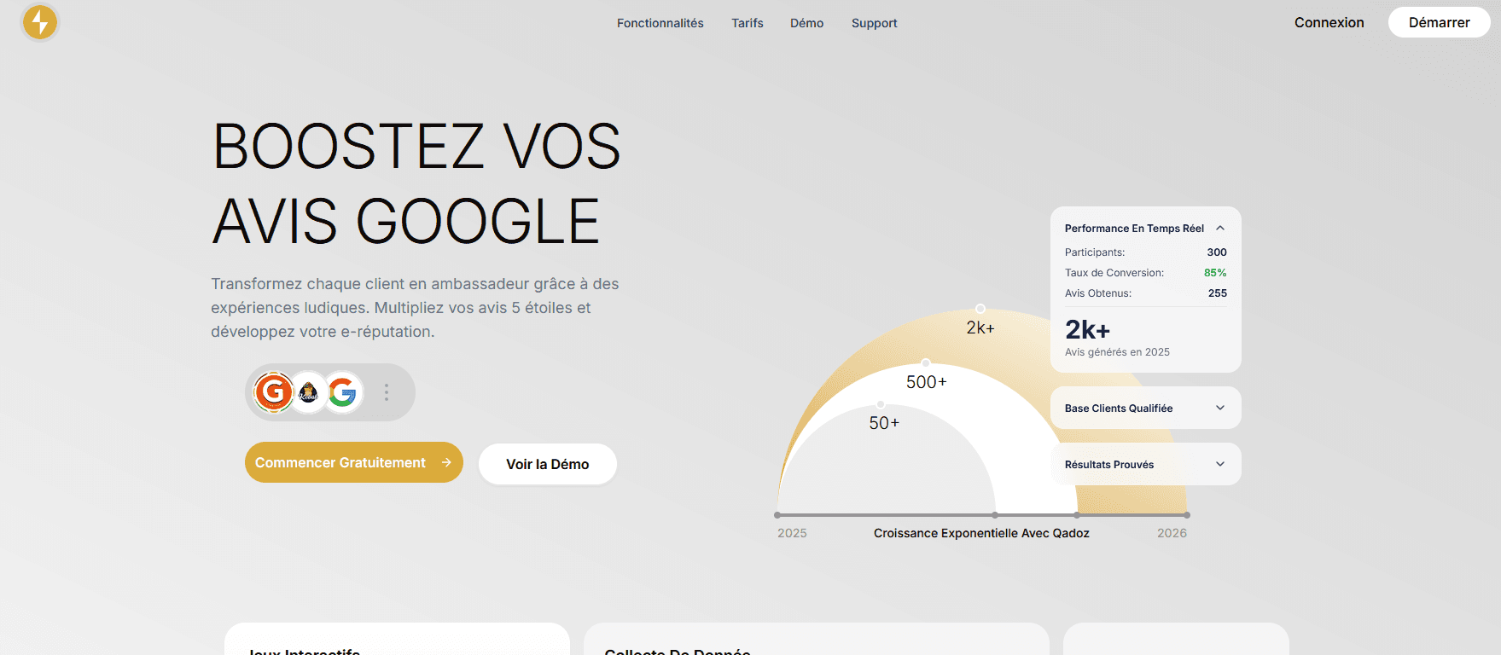The image size is (1501, 655).
Task: Open the Support nav link
Action: [874, 23]
